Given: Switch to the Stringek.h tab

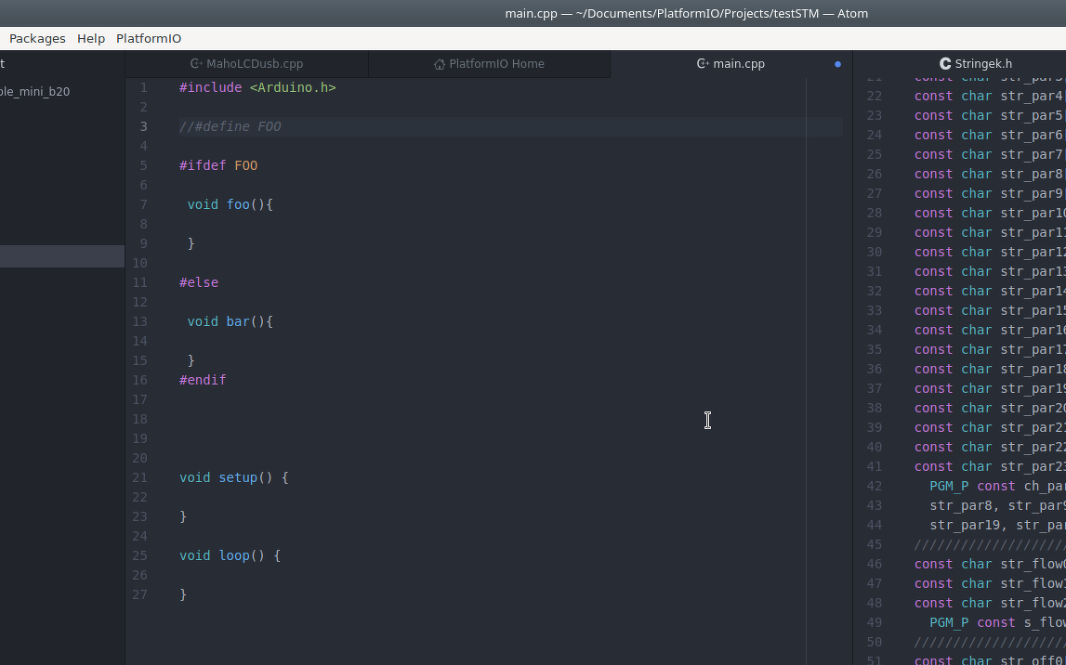Looking at the screenshot, I should (x=982, y=64).
